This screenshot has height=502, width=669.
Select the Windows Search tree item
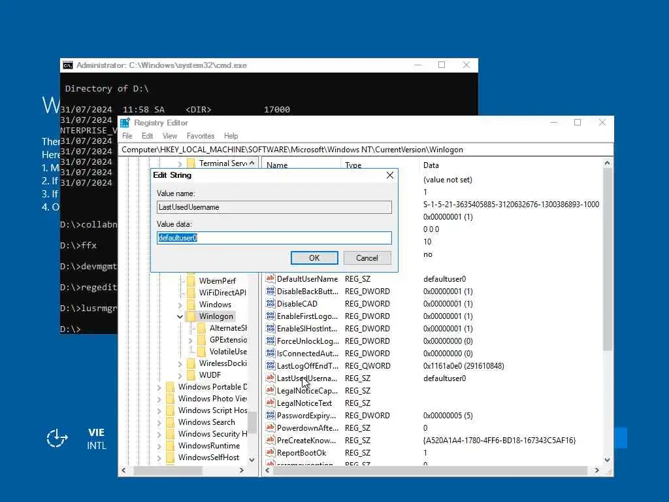pos(206,422)
